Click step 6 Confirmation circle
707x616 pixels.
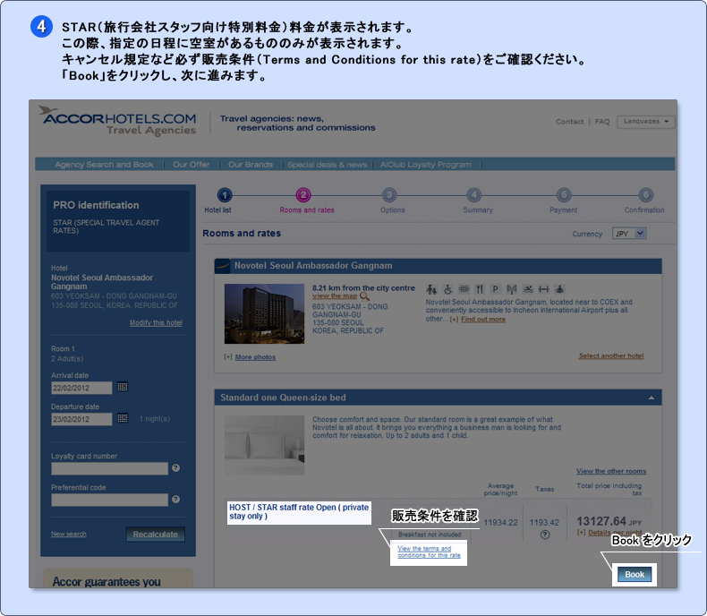pos(645,195)
